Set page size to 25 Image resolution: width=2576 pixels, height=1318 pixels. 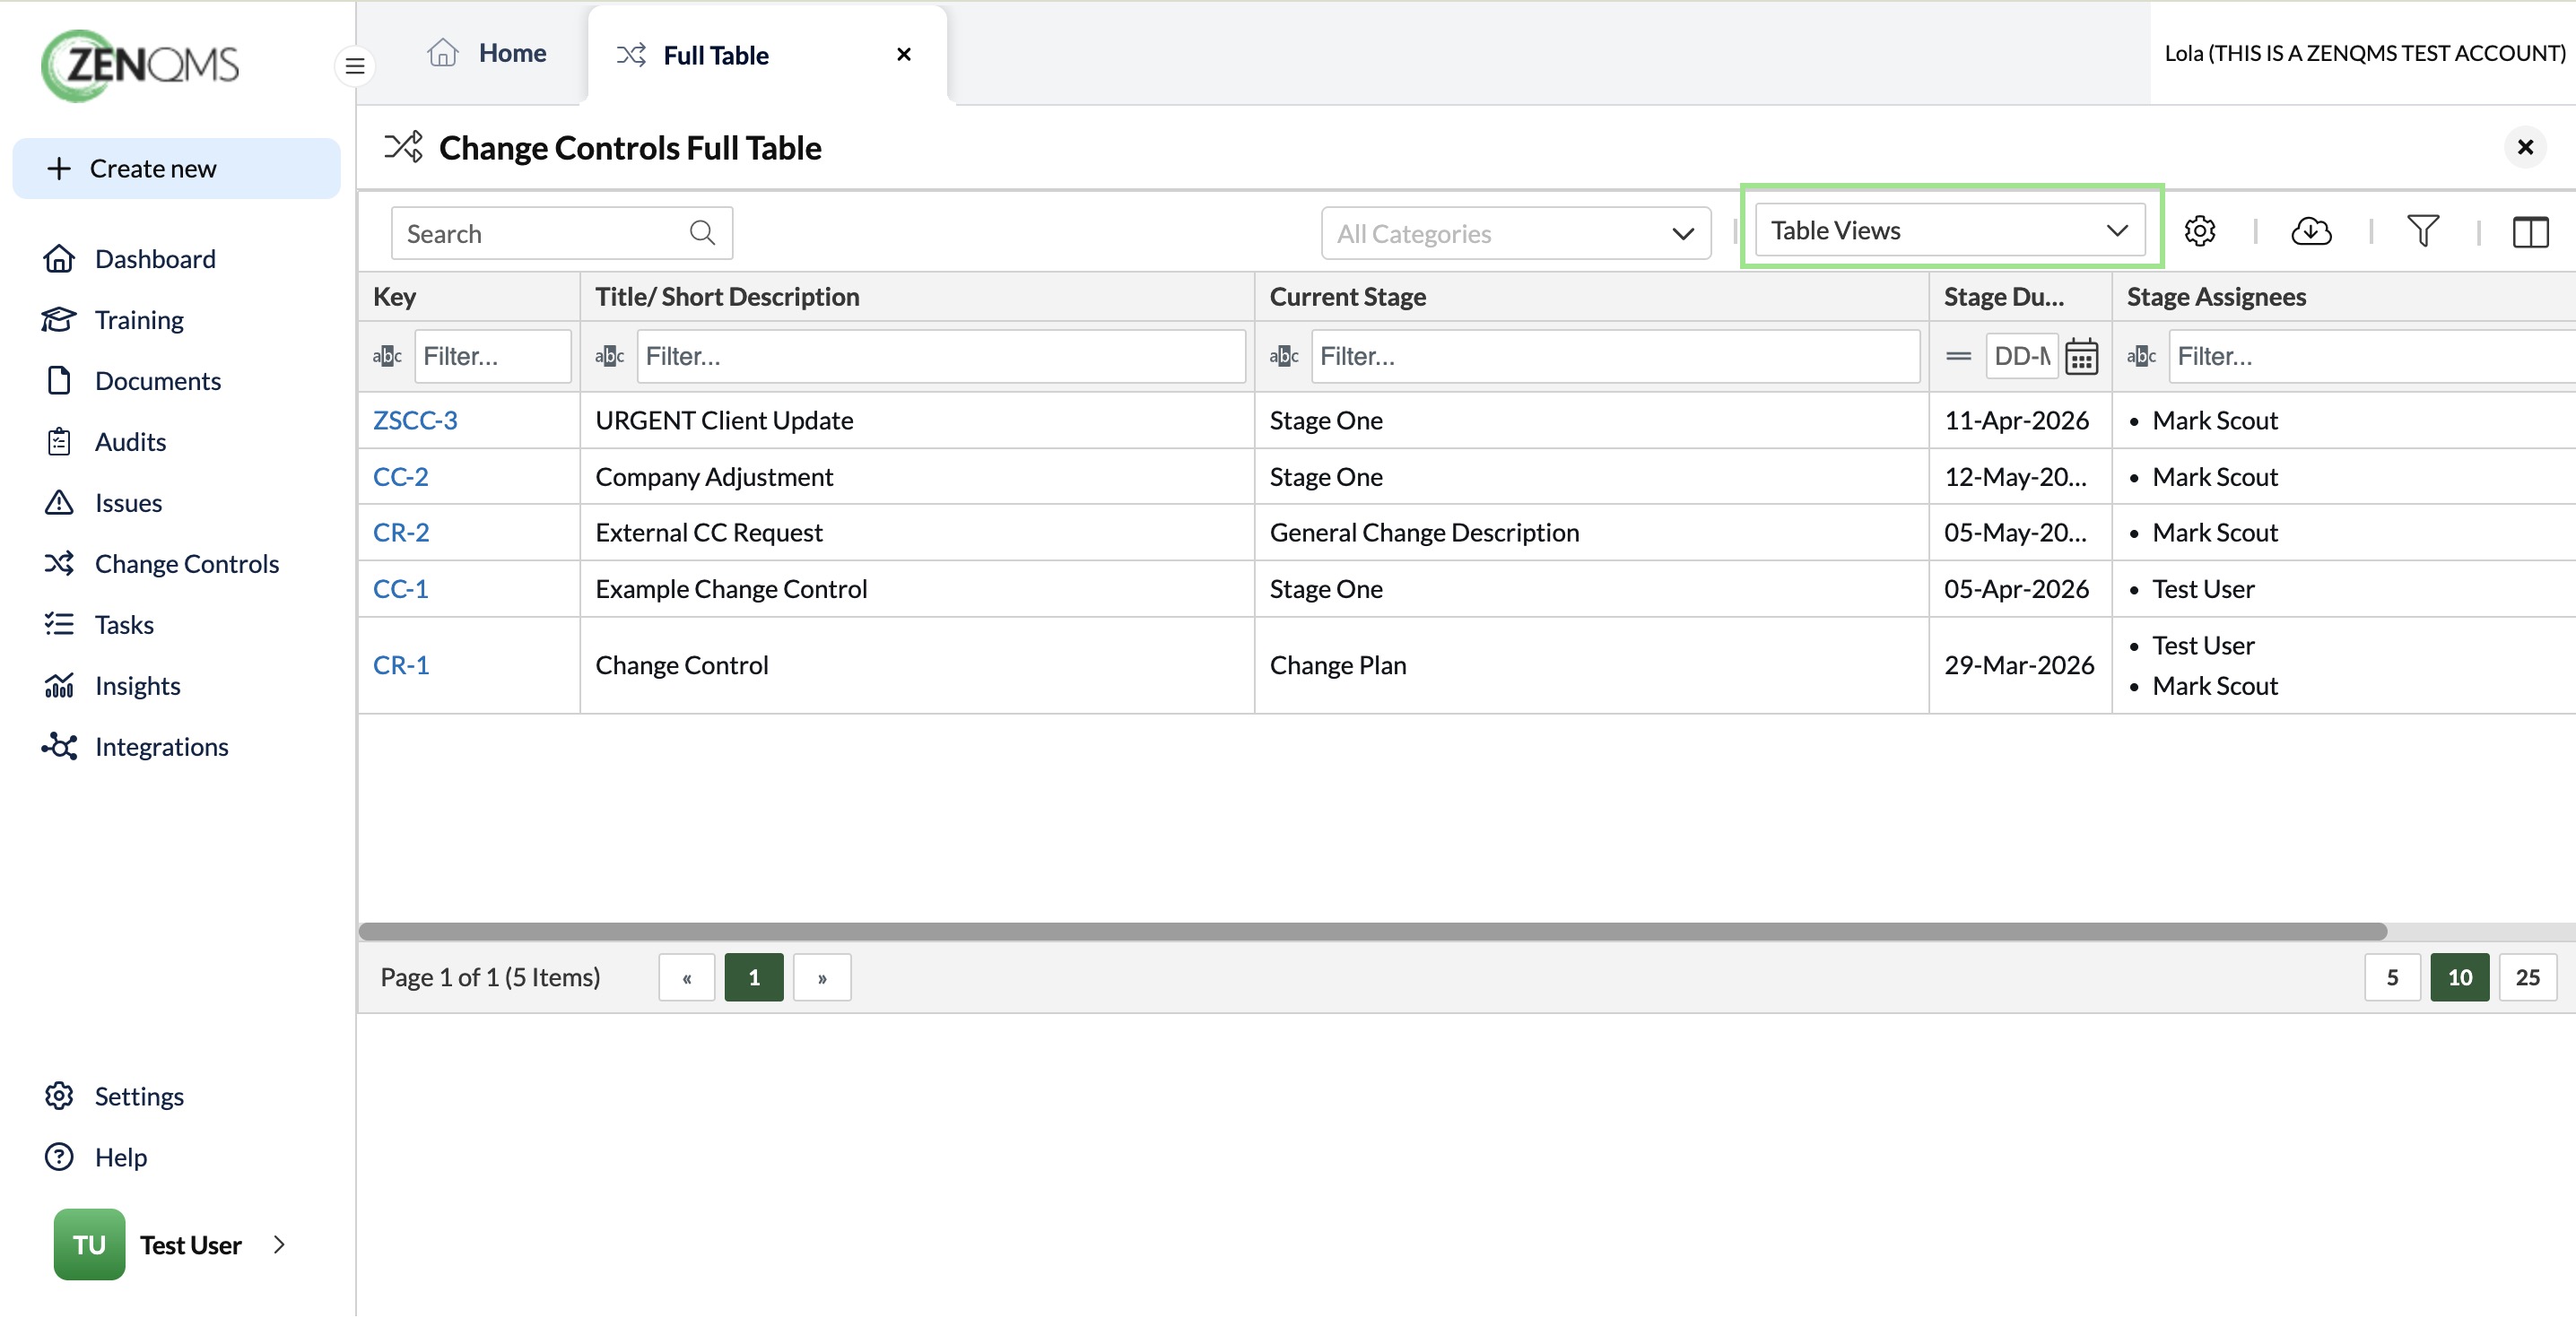click(2527, 977)
